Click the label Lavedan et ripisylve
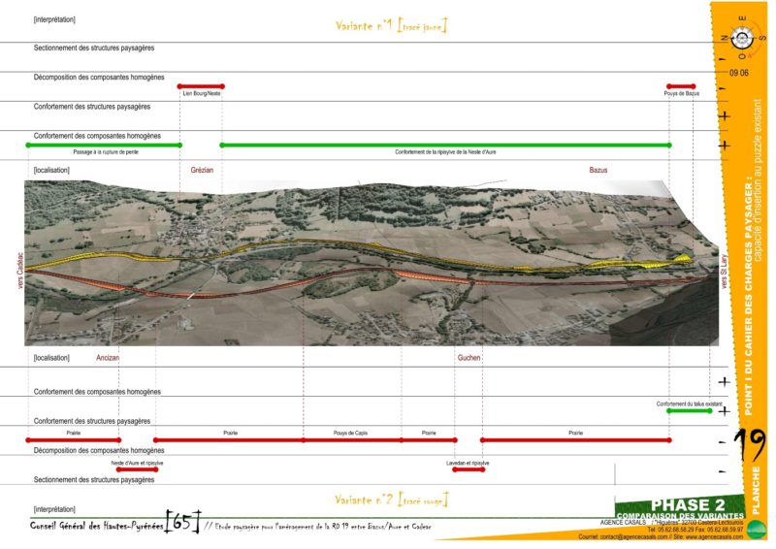This screenshot has height=549, width=776. 468,463
